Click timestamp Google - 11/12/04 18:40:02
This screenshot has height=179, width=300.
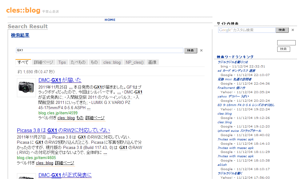(245, 135)
